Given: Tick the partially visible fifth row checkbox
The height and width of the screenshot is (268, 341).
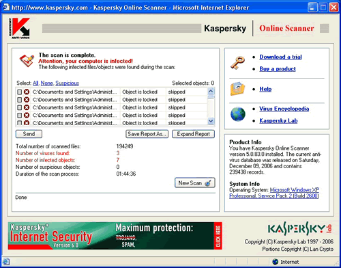Looking at the screenshot, I should 20,123.
